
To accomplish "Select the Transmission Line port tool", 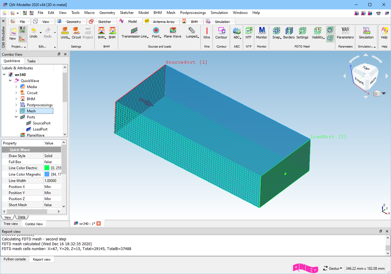I will point(134,33).
